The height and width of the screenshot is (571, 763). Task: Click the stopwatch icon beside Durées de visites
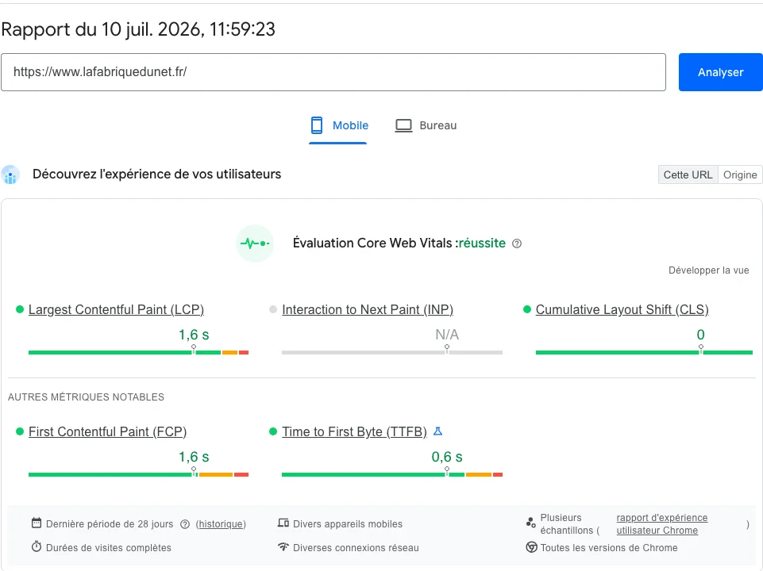(x=37, y=546)
